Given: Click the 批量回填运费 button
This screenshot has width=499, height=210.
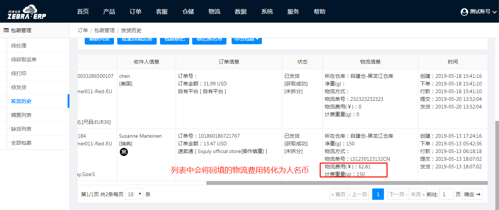Looking at the screenshot, I should pos(137,39).
